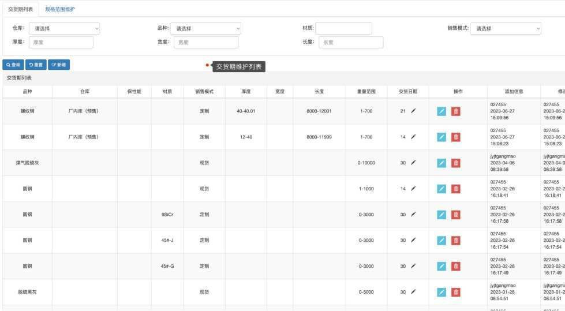
Task: Click delivery pencil in 45#-J row
Action: (413, 241)
